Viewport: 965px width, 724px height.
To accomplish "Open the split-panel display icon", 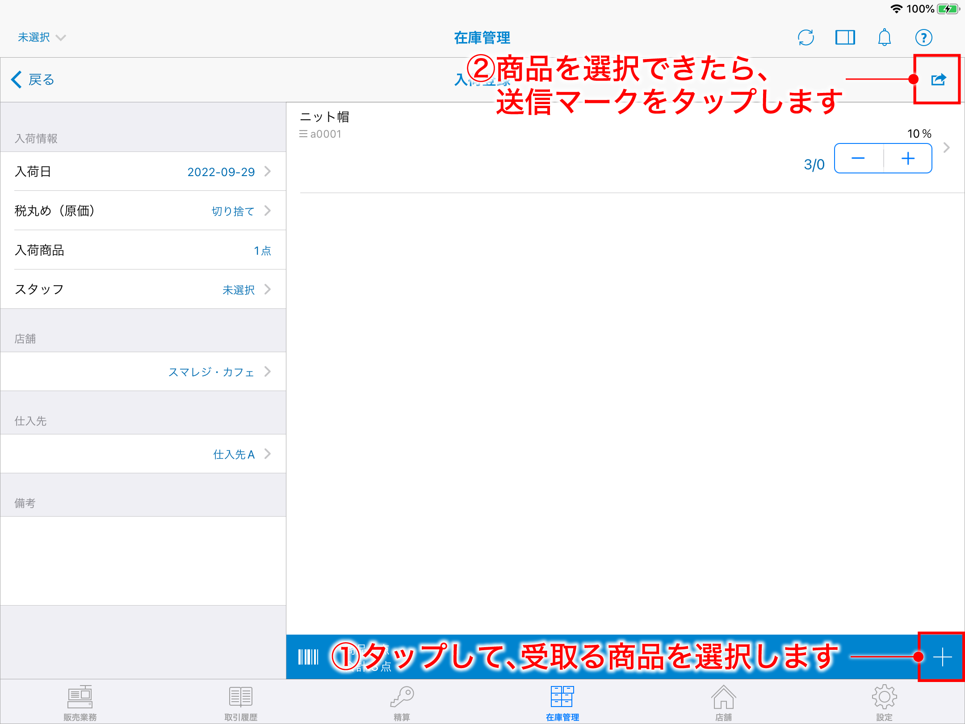I will [845, 38].
